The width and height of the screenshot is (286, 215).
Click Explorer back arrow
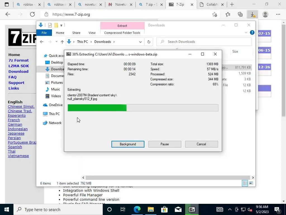click(42, 42)
